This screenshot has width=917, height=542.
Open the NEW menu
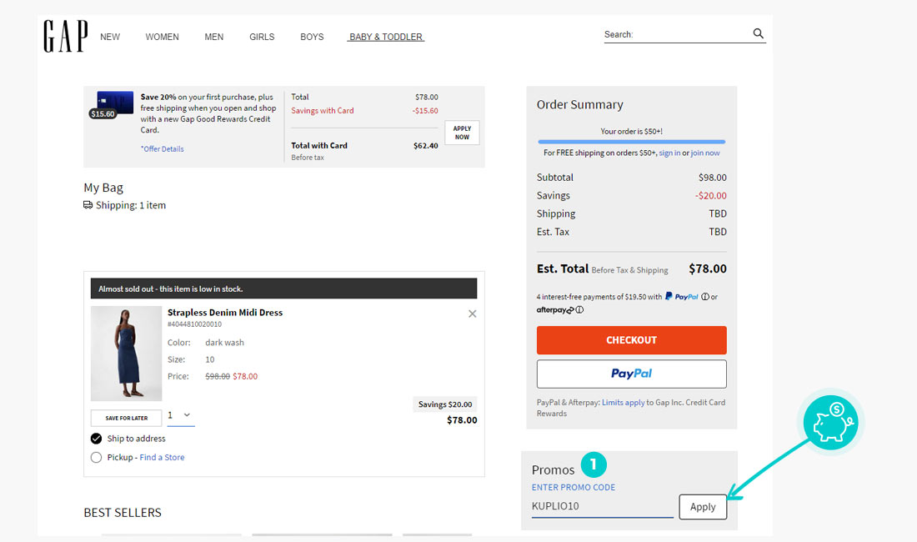point(110,37)
